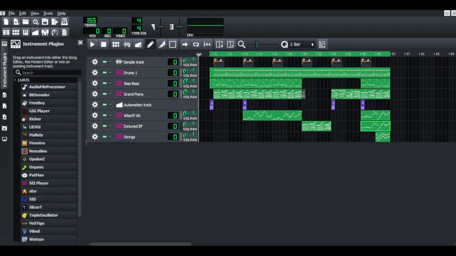Add a pattern track

click(x=116, y=45)
